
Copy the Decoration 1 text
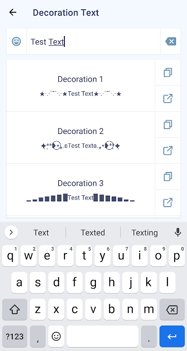pos(168,72)
